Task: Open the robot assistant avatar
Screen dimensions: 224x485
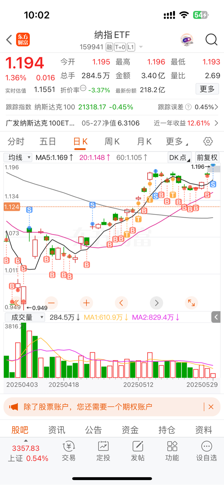Action: click(x=187, y=40)
